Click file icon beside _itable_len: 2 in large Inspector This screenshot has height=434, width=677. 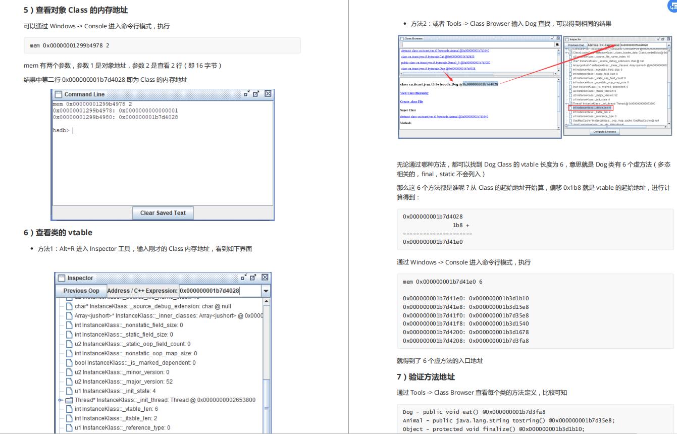pos(70,418)
